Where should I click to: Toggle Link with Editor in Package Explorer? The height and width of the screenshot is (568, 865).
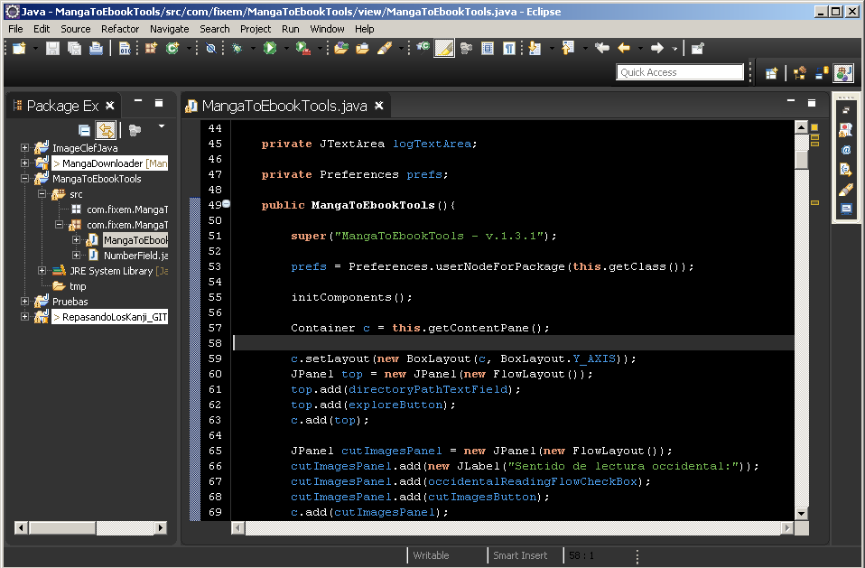coord(106,130)
